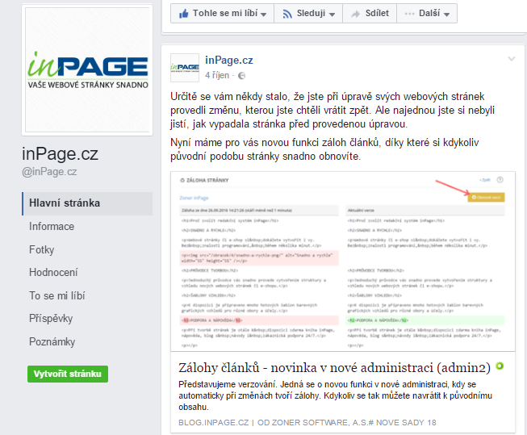Open the Hodnocení section
This screenshot has width=527, height=435.
[55, 273]
